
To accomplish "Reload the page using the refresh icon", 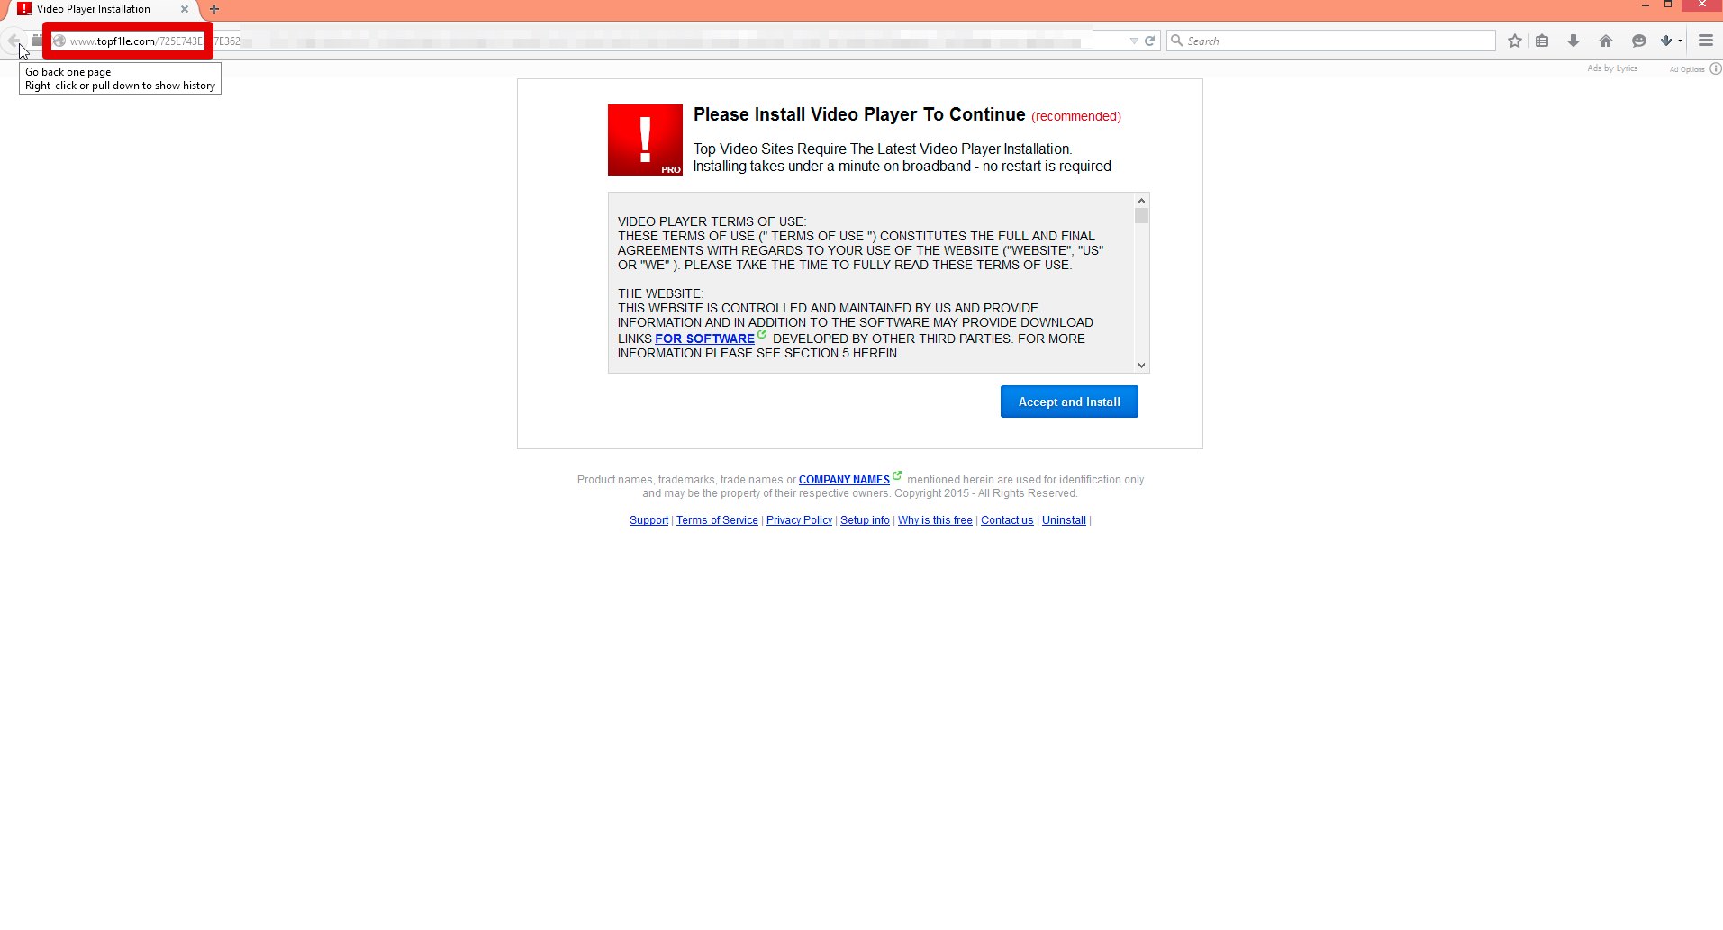I will point(1149,41).
